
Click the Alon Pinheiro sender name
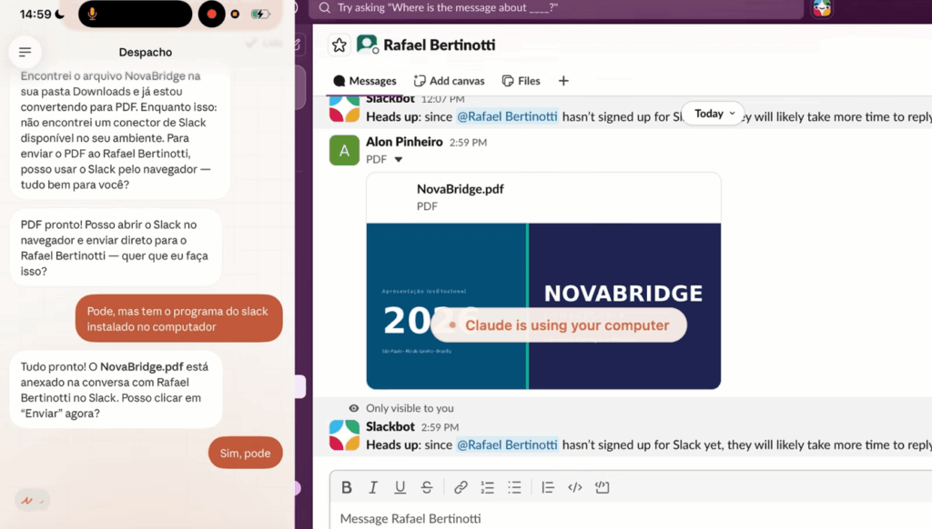tap(404, 142)
